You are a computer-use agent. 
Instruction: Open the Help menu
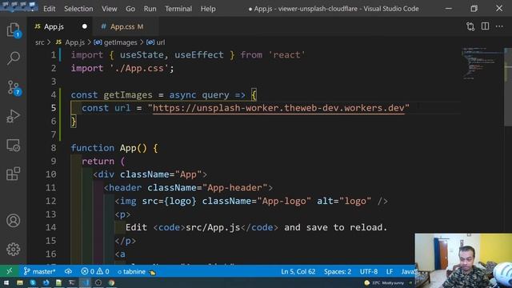click(208, 9)
